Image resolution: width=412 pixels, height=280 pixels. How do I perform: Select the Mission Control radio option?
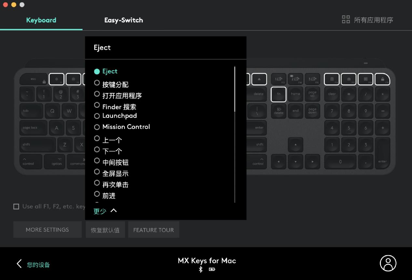97,127
